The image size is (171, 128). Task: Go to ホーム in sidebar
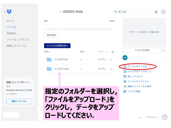click(x=10, y=21)
